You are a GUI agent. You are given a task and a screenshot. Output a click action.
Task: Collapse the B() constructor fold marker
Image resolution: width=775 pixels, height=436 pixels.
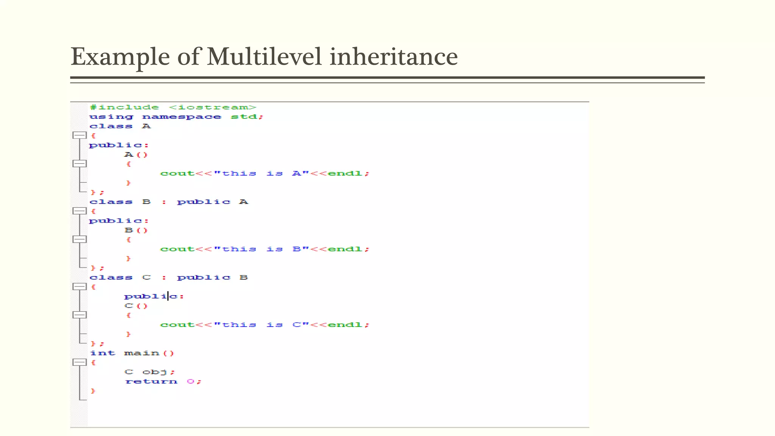79,239
